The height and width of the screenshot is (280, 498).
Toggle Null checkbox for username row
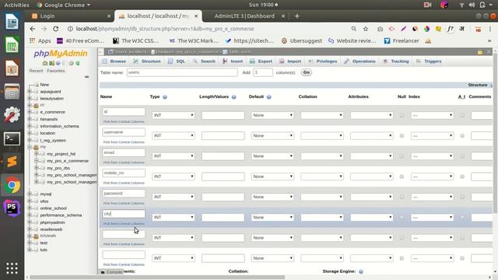402,135
